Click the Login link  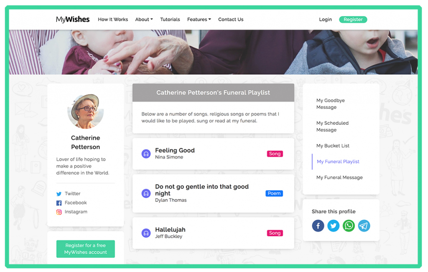click(325, 20)
